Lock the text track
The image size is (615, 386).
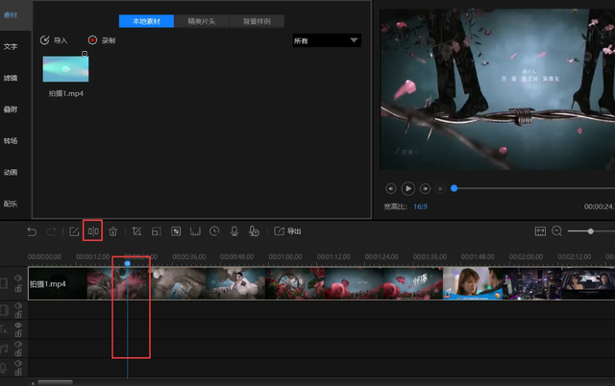(18, 334)
